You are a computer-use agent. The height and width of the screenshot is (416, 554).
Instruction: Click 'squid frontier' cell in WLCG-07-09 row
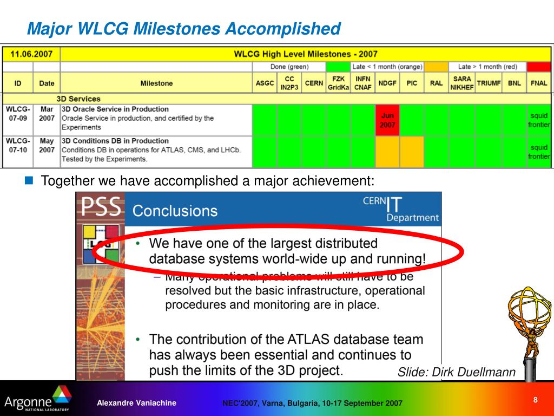coord(539,120)
